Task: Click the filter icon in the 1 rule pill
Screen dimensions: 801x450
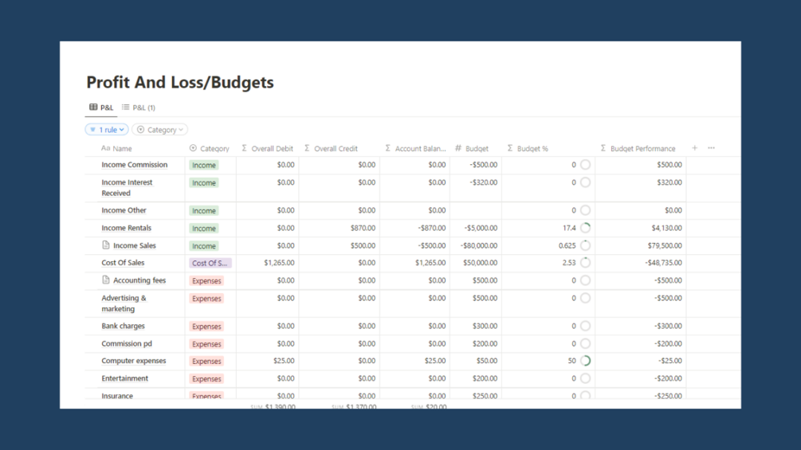Action: 92,130
